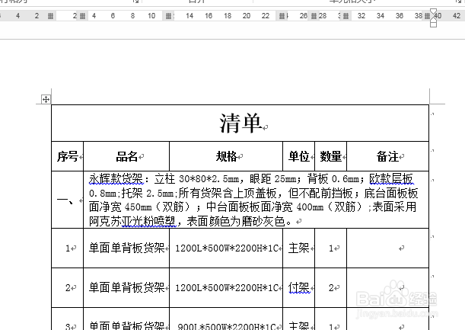The width and height of the screenshot is (465, 330).
Task: Click the hanging indent triangle on ruler
Action: point(433,18)
